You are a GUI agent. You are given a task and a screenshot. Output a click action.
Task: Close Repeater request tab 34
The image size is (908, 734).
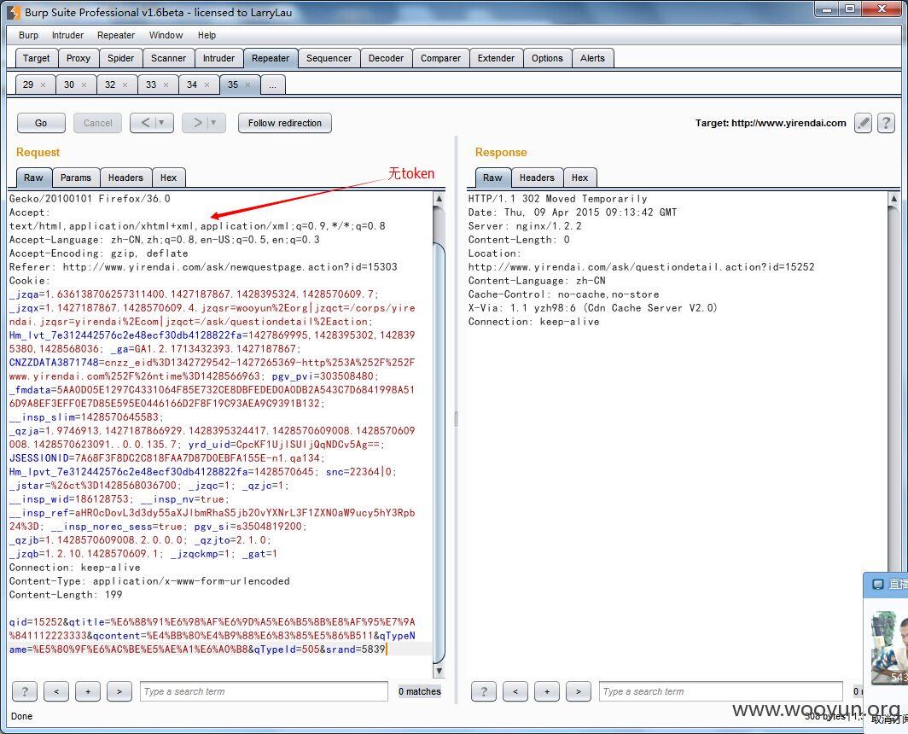pos(207,85)
